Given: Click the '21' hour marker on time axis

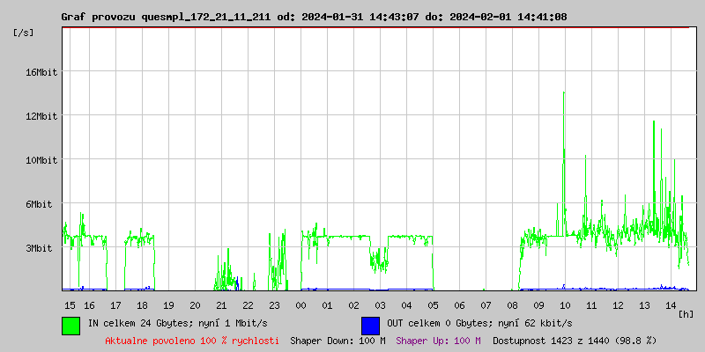Looking at the screenshot, I should 221,304.
